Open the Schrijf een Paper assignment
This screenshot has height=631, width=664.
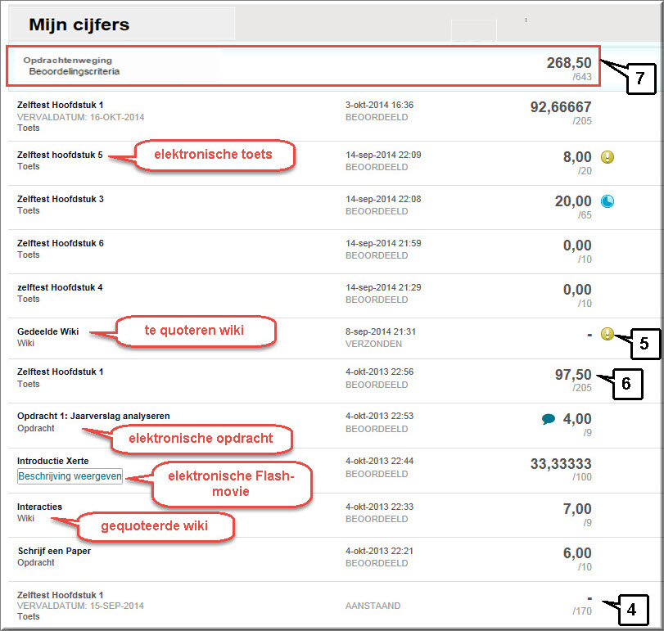coord(54,551)
